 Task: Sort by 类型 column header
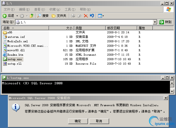90,28
